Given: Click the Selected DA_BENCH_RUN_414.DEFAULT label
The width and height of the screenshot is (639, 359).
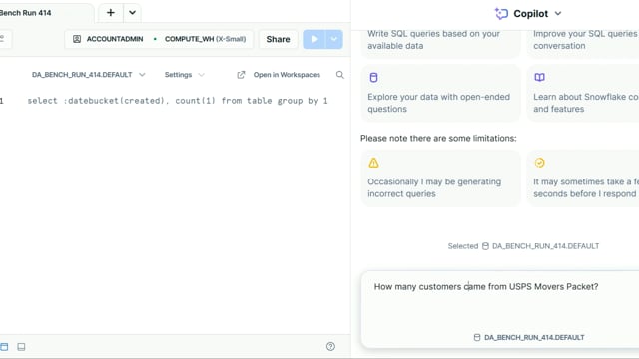Looking at the screenshot, I should pyautogui.click(x=523, y=246).
